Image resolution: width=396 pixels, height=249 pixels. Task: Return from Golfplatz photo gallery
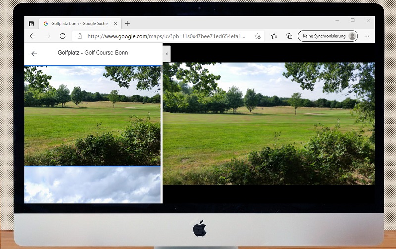[34, 54]
